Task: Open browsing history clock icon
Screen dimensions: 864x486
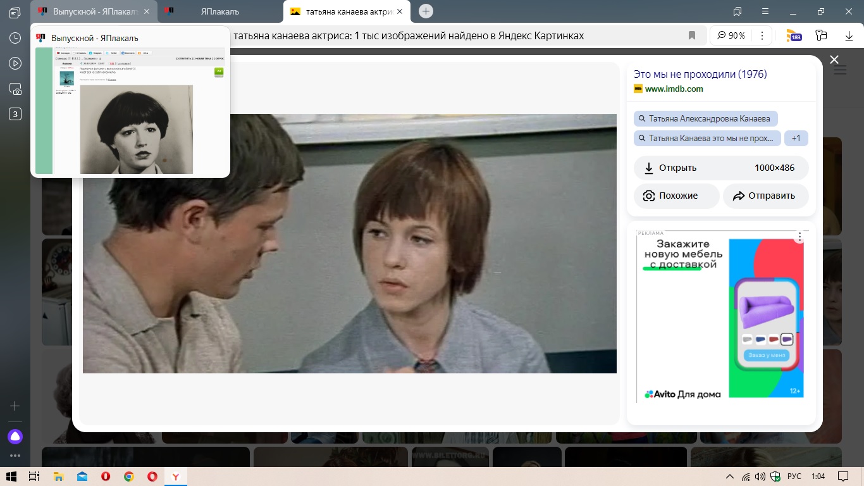Action: point(15,38)
